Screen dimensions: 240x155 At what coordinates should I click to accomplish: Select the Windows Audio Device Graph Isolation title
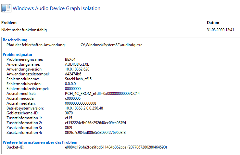pos(57,8)
